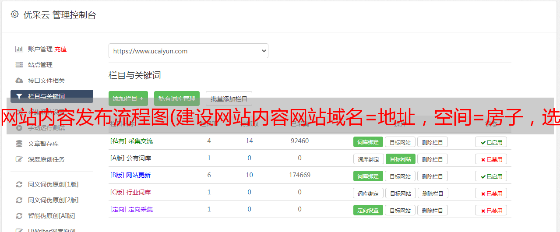The image size is (560, 232).
Task: Click 目标网站 in the 采集交流 row
Action: (400, 142)
